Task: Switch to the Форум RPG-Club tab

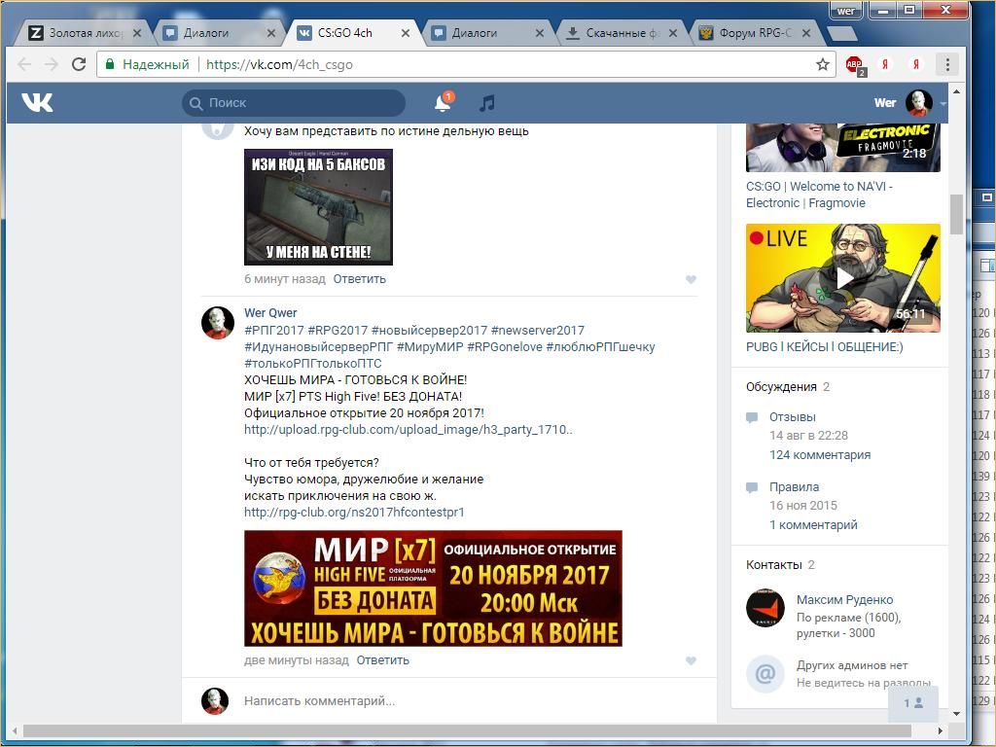Action: click(x=754, y=32)
